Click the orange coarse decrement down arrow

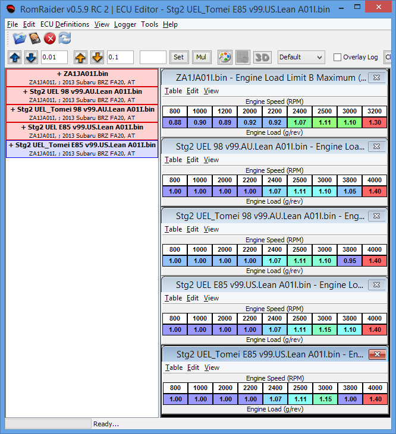97,58
